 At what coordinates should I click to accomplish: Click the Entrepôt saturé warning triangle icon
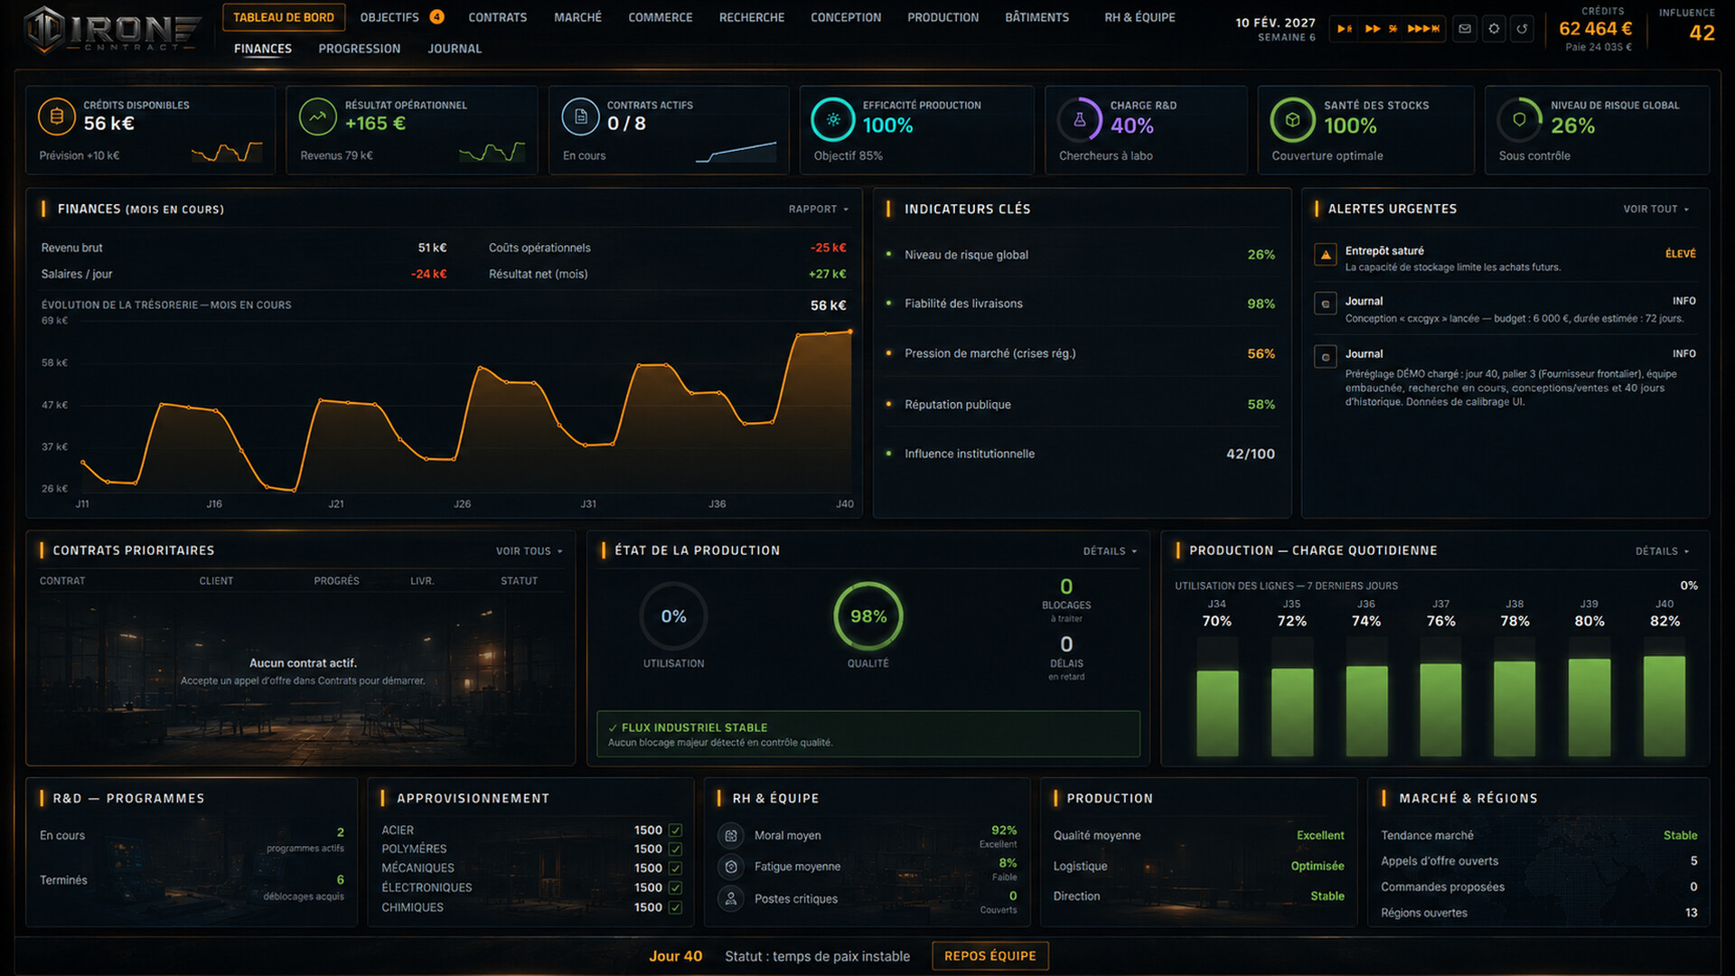(1326, 255)
